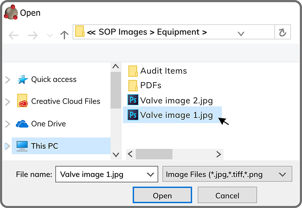Refresh the folder listing
This screenshot has width=302, height=208.
(282, 32)
